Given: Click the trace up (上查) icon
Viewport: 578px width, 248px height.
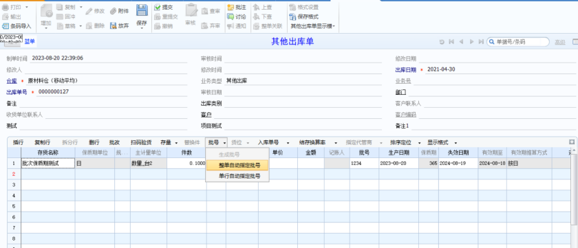Looking at the screenshot, I should 256,7.
